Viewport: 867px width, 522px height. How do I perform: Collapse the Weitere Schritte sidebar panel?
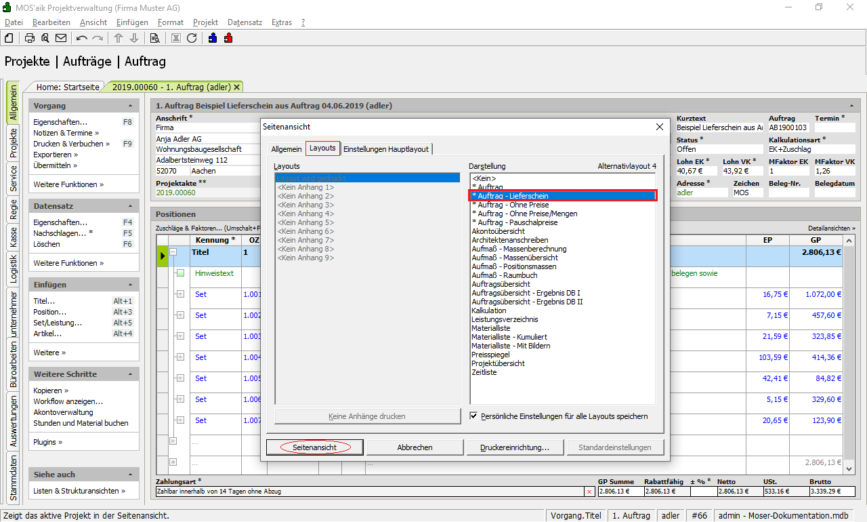tap(130, 374)
